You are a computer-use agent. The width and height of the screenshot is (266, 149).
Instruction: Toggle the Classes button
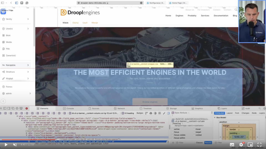[x=199, y=143]
